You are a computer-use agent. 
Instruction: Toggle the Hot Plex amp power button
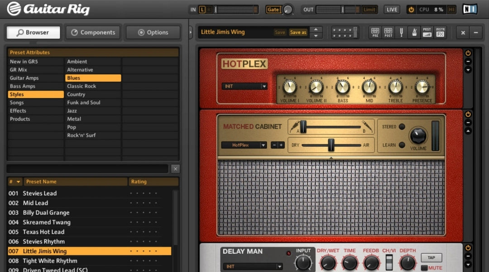click(x=468, y=53)
